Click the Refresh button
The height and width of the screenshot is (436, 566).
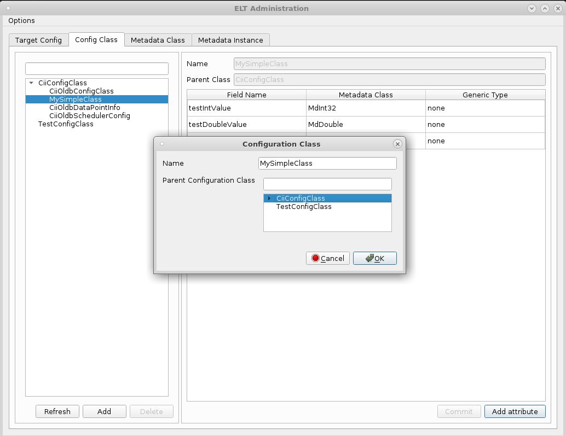(x=57, y=411)
